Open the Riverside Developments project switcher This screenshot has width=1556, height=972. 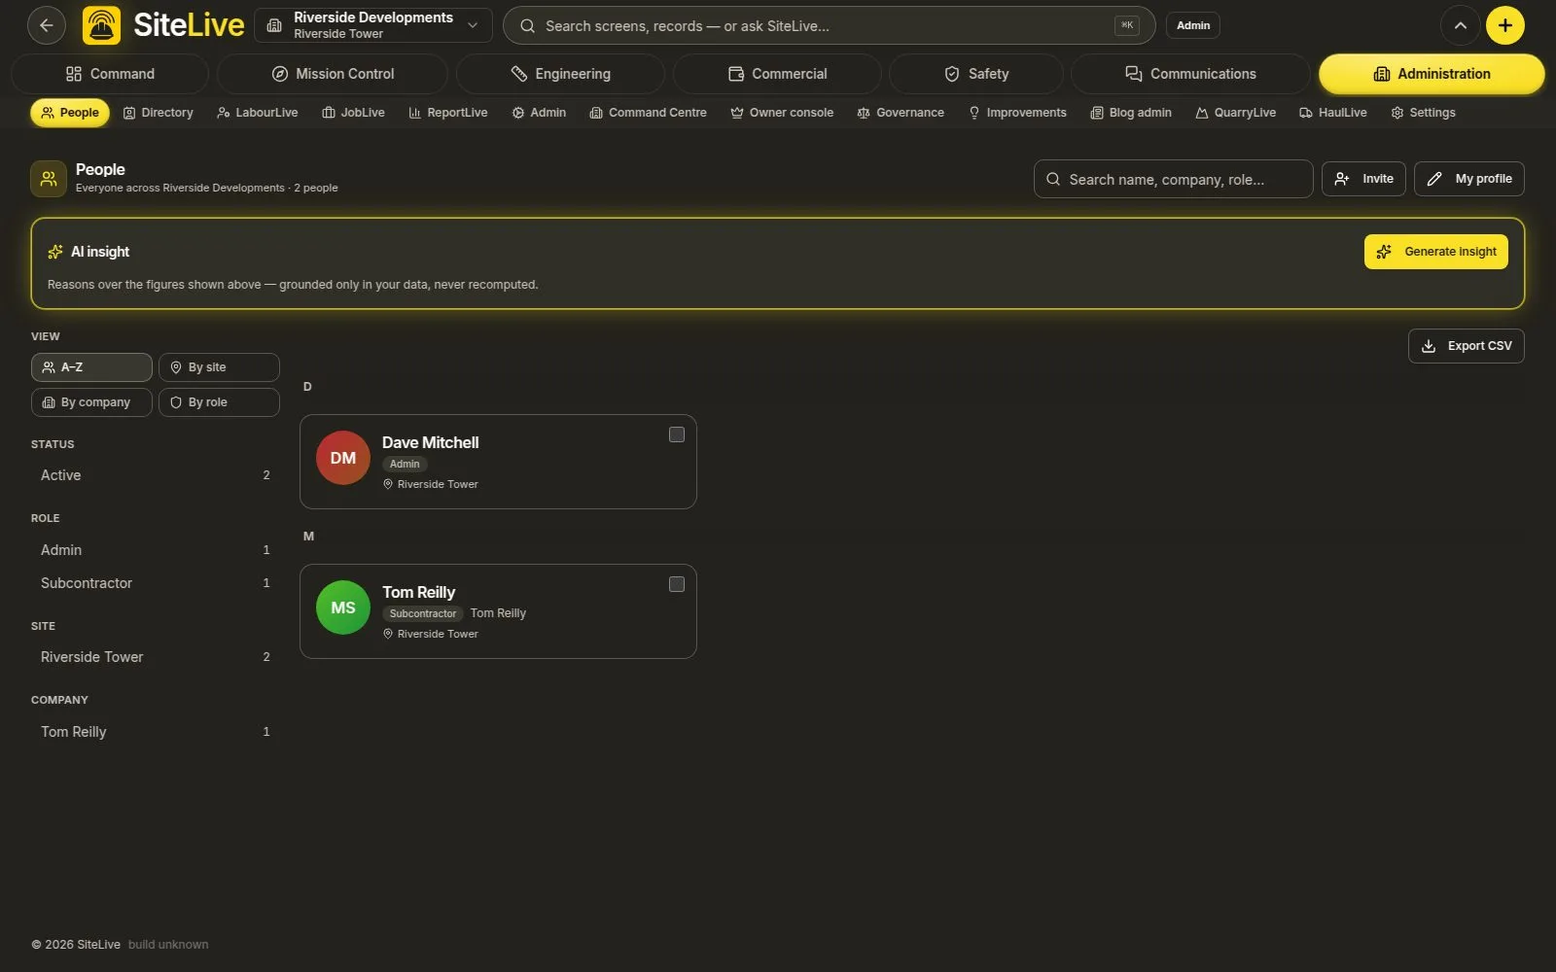coord(373,25)
